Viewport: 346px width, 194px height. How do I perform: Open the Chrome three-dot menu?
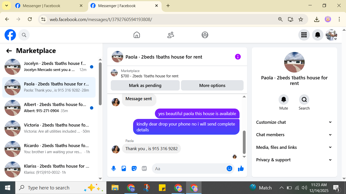coord(339,19)
